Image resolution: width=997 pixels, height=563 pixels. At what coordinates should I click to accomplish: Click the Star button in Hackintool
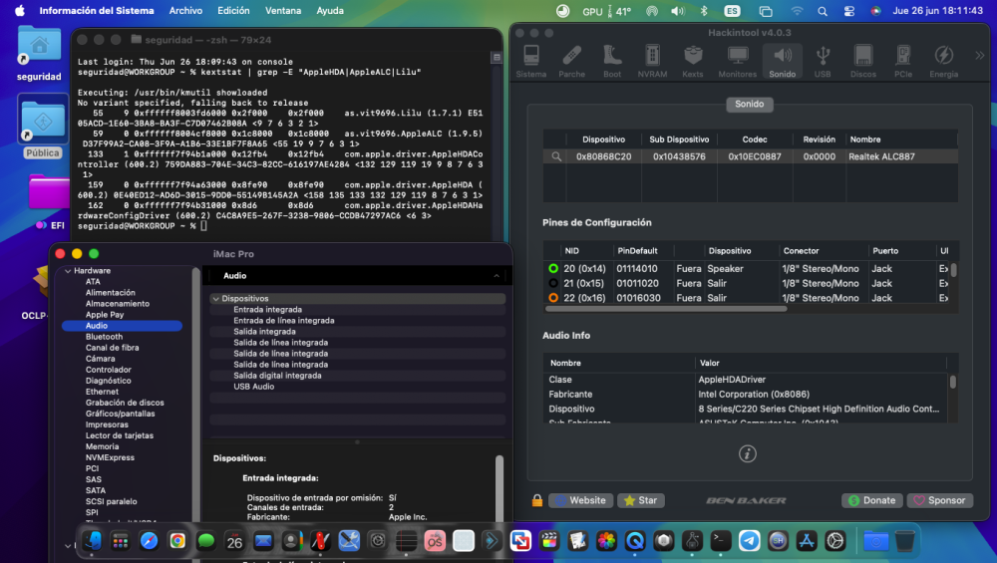pyautogui.click(x=641, y=500)
